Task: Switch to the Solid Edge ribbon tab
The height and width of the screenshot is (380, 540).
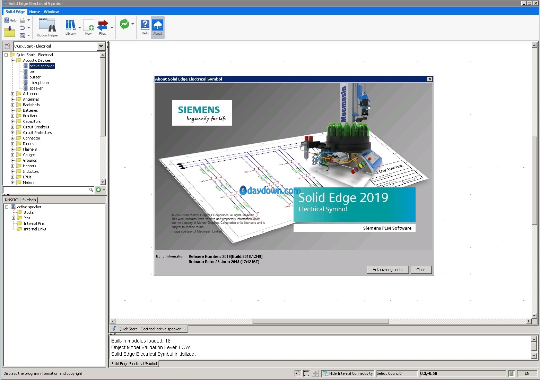Action: pyautogui.click(x=15, y=11)
